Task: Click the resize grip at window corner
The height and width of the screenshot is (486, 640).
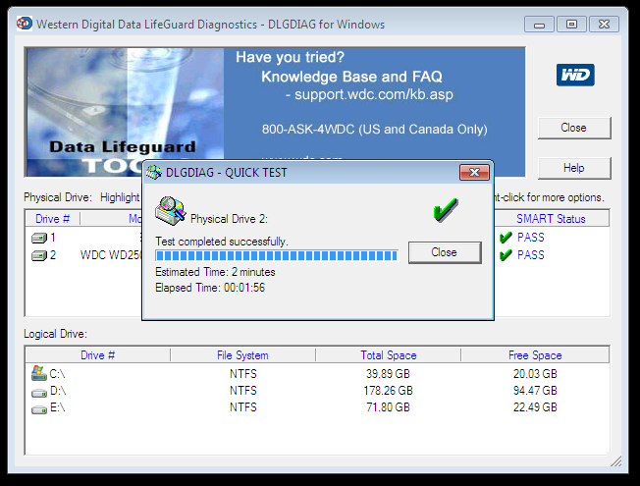Action: click(616, 461)
